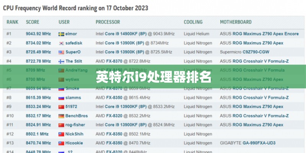The image size is (306, 153).
Task: Open score 8533.24 MHz
Action: point(38,107)
